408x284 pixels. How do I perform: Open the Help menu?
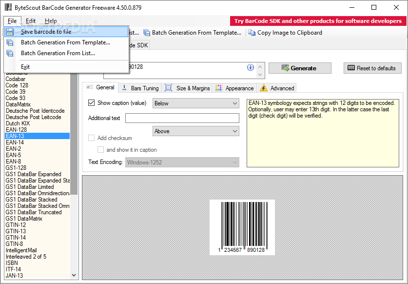coord(51,21)
